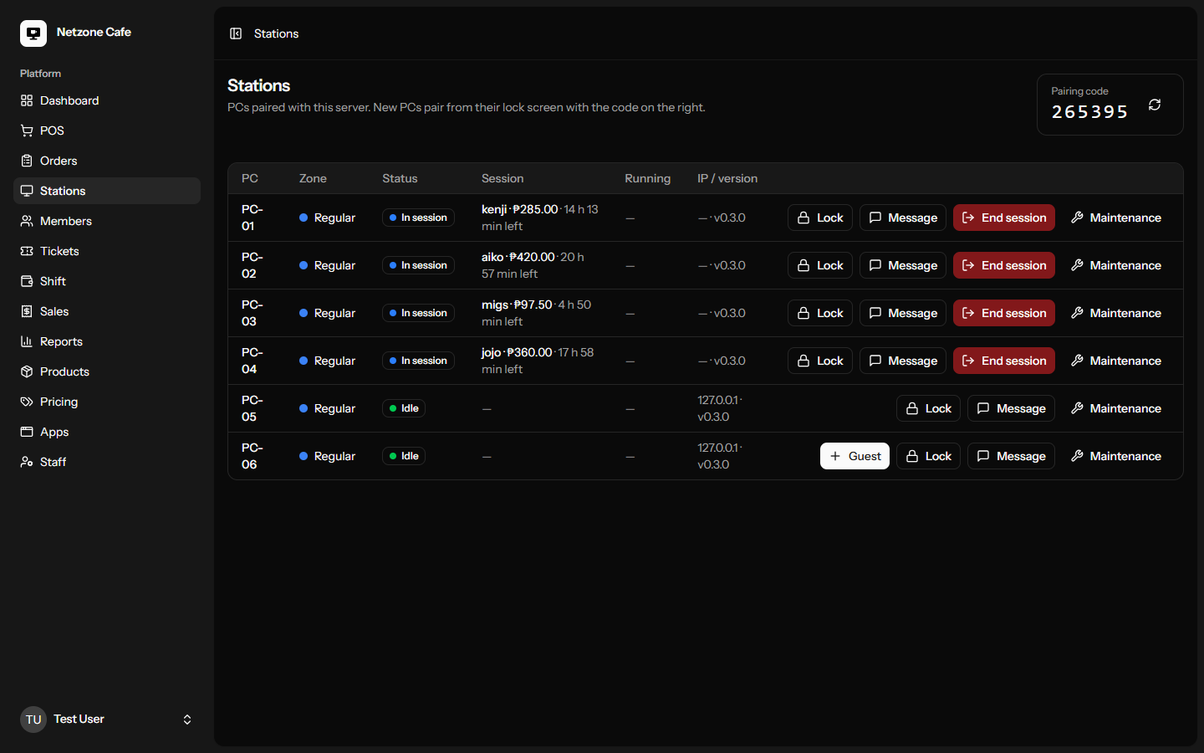Set PC-01 to Maintenance
This screenshot has width=1204, height=753.
point(1115,218)
